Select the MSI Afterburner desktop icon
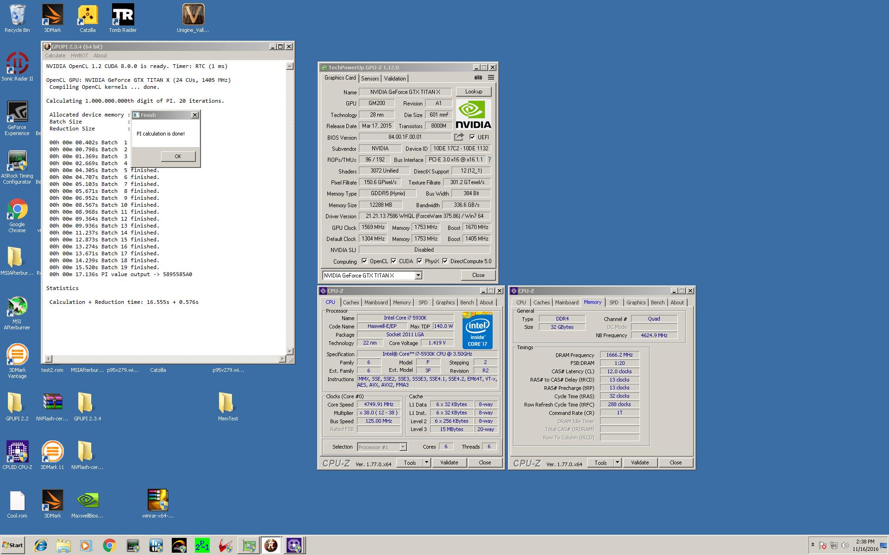Viewport: 889px width, 555px height. [x=17, y=313]
